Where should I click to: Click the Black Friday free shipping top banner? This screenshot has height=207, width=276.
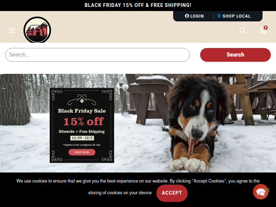tap(138, 5)
